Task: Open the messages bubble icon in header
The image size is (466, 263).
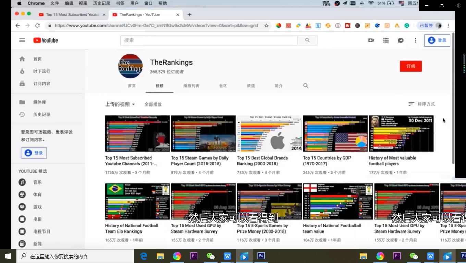Action: pyautogui.click(x=401, y=40)
